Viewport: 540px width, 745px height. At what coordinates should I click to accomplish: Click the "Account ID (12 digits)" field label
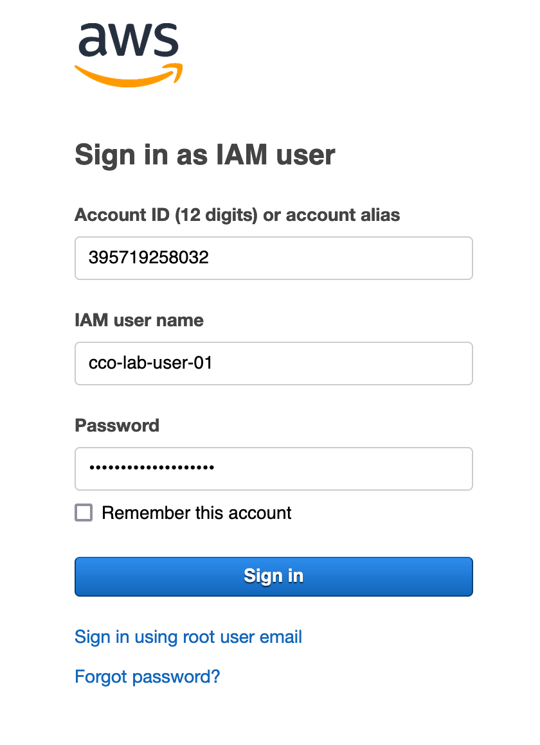click(167, 215)
